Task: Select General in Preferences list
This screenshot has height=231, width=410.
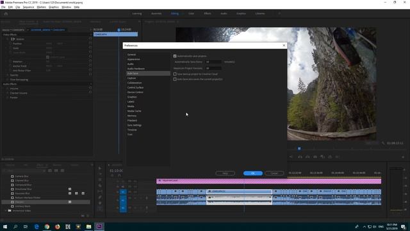Action: [131, 55]
